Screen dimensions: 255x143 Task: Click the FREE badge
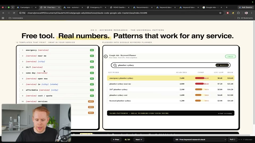(230, 56)
